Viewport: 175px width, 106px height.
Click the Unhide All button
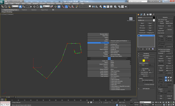click(169, 96)
